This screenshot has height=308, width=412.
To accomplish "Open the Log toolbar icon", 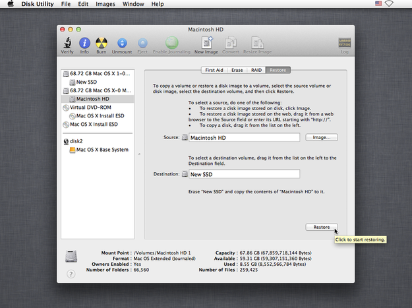I will pyautogui.click(x=345, y=43).
